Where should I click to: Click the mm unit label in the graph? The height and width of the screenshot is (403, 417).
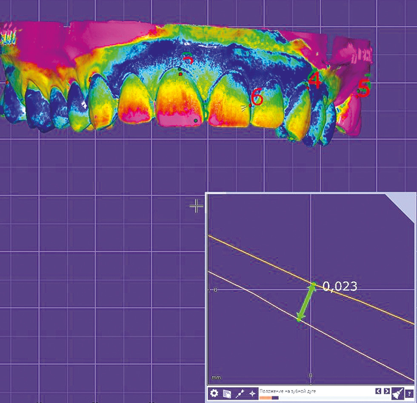(216, 377)
